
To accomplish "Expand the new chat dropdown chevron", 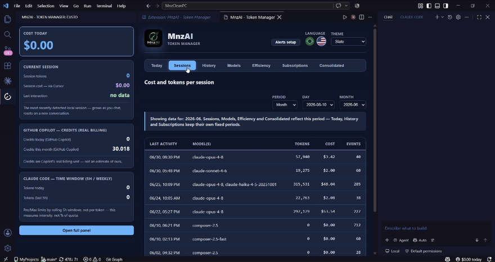I will [x=442, y=17].
